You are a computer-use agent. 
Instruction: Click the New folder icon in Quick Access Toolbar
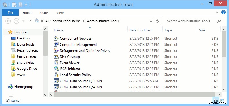[20, 5]
